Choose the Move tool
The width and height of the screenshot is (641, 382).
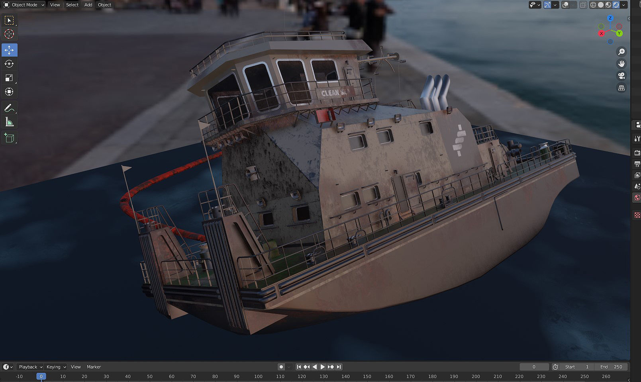pyautogui.click(x=9, y=50)
